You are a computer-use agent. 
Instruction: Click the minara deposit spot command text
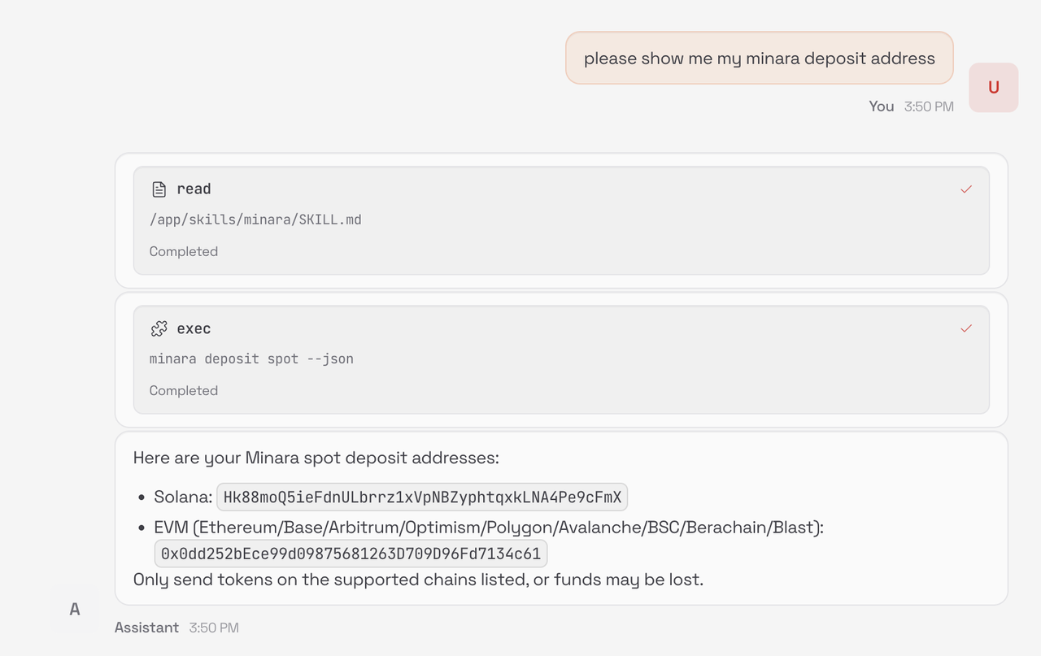pos(251,358)
